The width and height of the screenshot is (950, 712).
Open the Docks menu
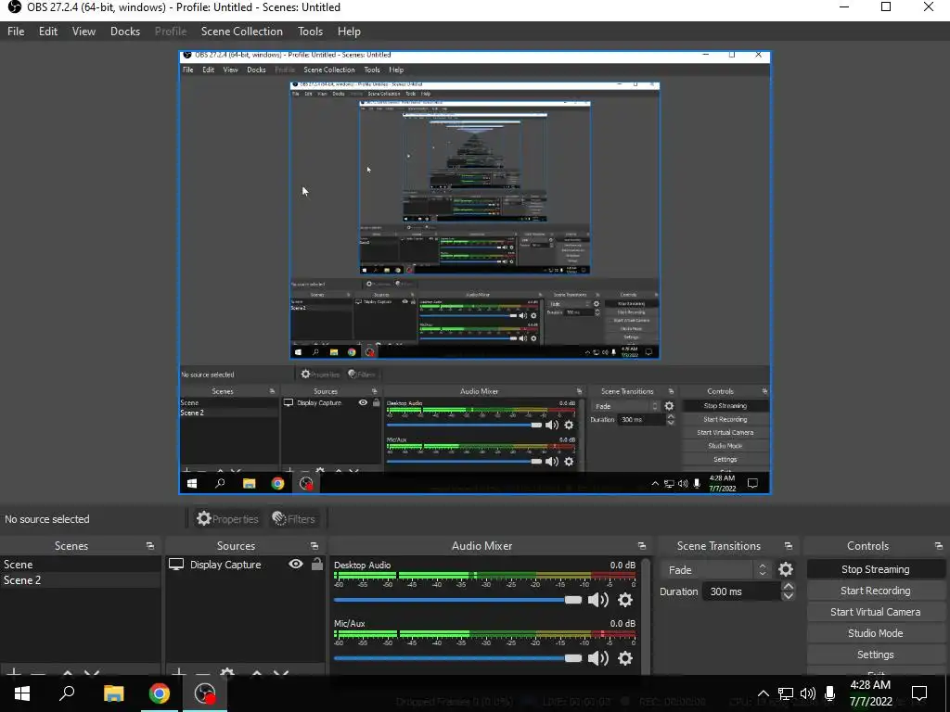click(125, 32)
